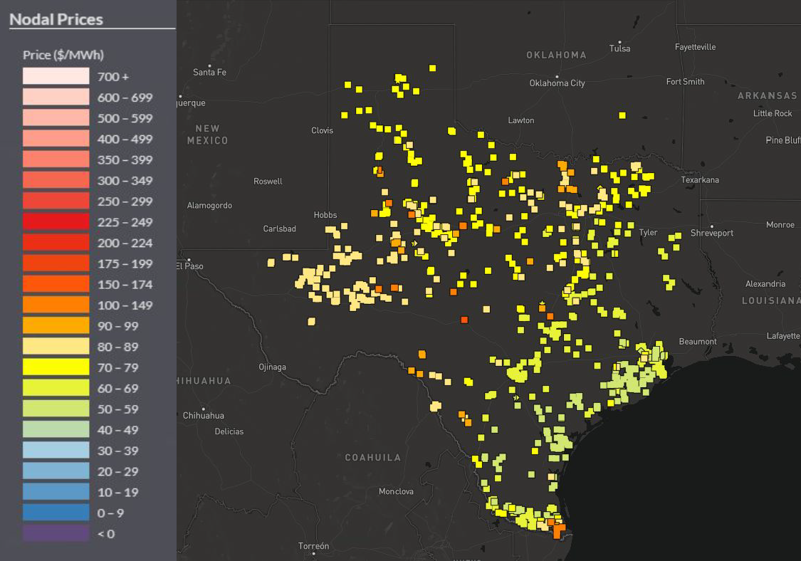
Task: Pick the 250 – 299 red swatch
Action: [x=56, y=201]
